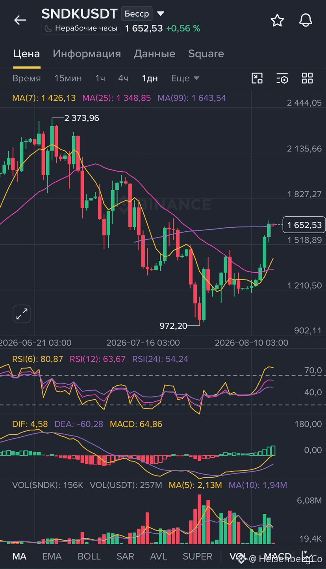Open the SNDKUSDT pair selector dropdown arrow
326x569 pixels.
pos(161,14)
